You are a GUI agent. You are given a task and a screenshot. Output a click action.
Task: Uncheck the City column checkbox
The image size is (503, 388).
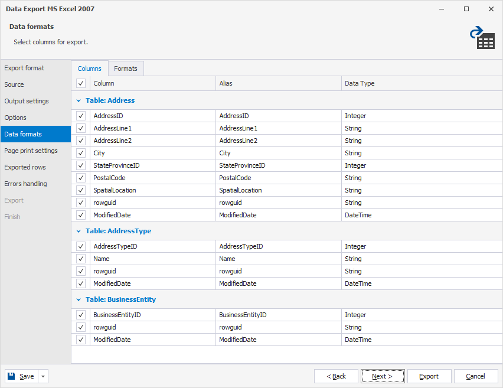tap(81, 153)
